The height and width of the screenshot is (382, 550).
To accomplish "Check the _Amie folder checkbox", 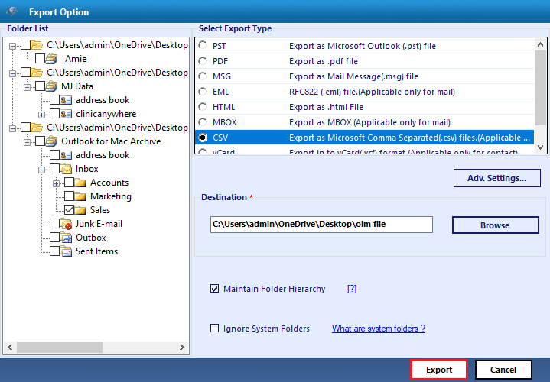I will [x=40, y=59].
